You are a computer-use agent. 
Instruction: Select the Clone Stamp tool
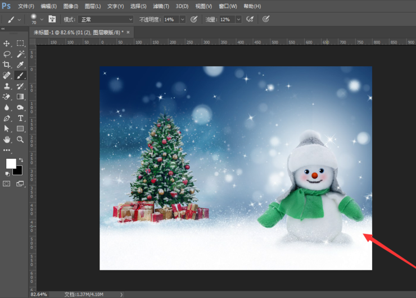click(7, 86)
